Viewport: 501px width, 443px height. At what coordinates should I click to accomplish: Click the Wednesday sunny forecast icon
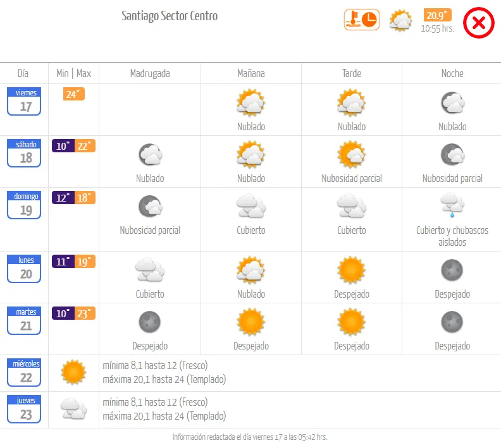pyautogui.click(x=73, y=372)
